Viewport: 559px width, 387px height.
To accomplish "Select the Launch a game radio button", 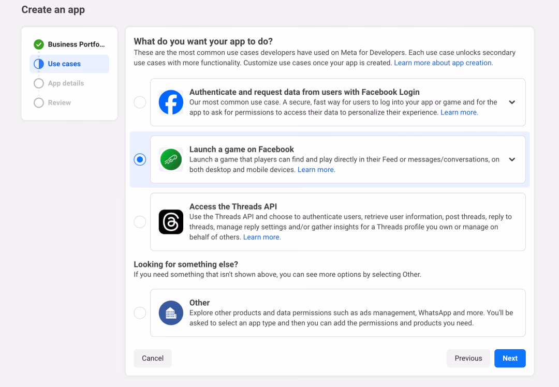I will [140, 159].
